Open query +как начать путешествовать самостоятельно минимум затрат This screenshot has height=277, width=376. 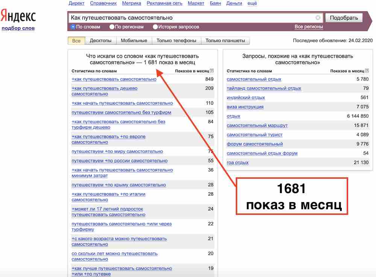coord(122,173)
